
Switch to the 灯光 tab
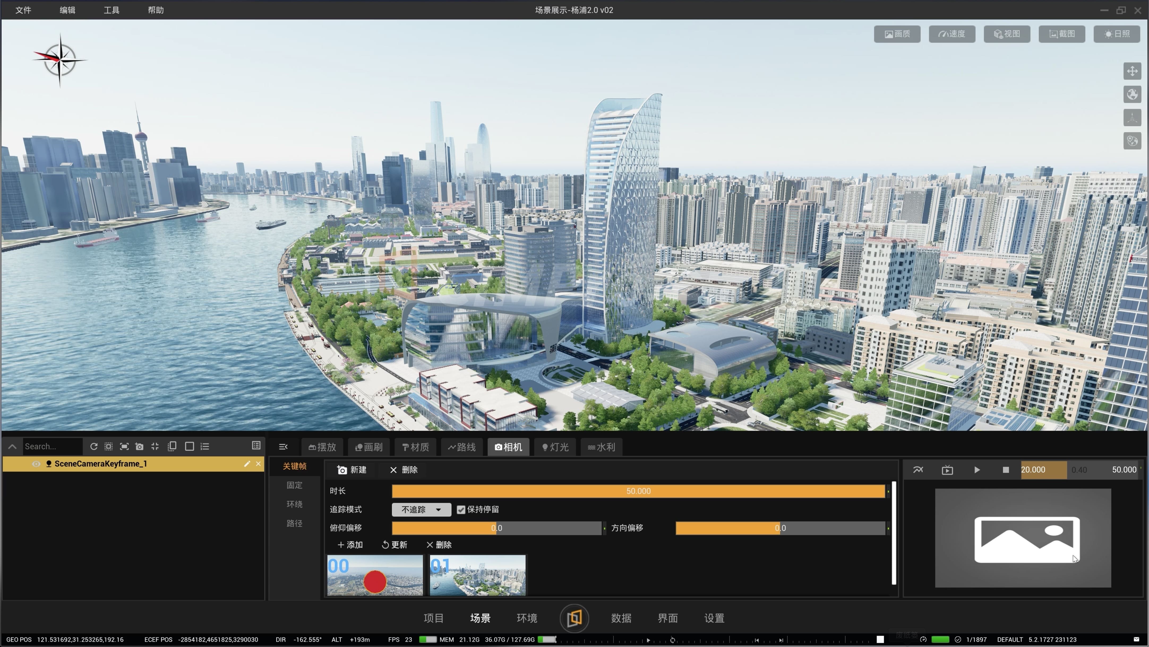coord(555,447)
